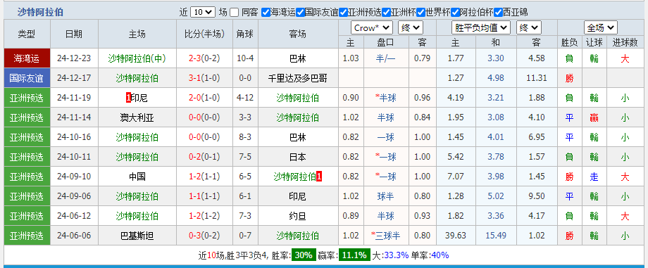Click the 0-2 score against 日本
This screenshot has height=268, width=648.
coord(194,157)
